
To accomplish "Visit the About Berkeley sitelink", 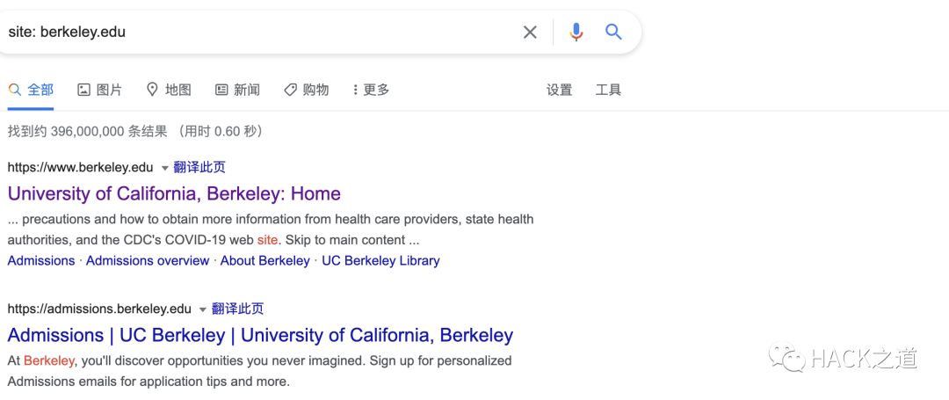I will tap(264, 260).
